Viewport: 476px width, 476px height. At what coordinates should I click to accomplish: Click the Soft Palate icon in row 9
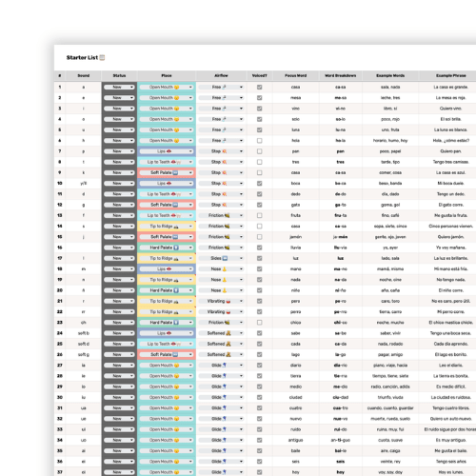coord(175,172)
